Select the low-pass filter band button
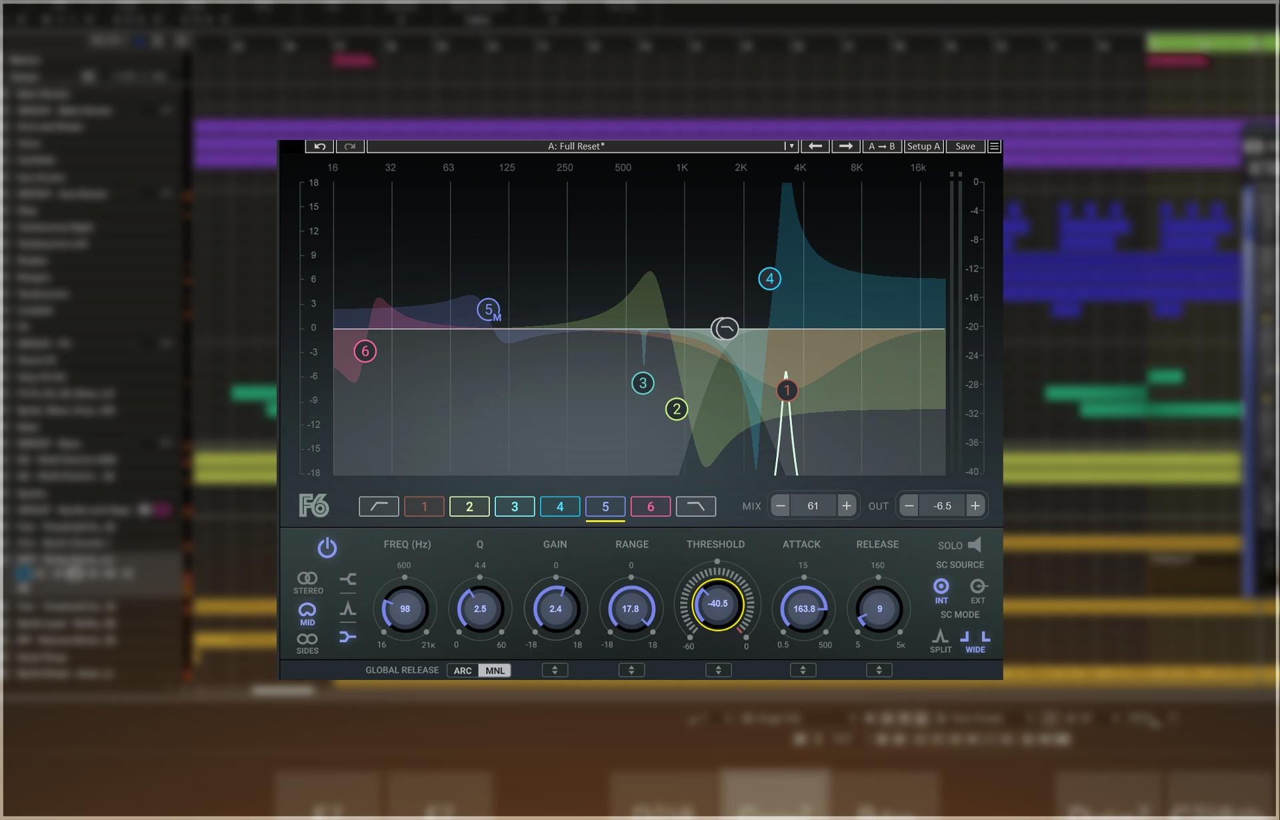Viewport: 1280px width, 820px height. pyautogui.click(x=696, y=507)
